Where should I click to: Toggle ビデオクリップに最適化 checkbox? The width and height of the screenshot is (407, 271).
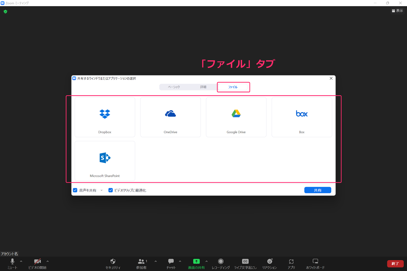pyautogui.click(x=110, y=190)
